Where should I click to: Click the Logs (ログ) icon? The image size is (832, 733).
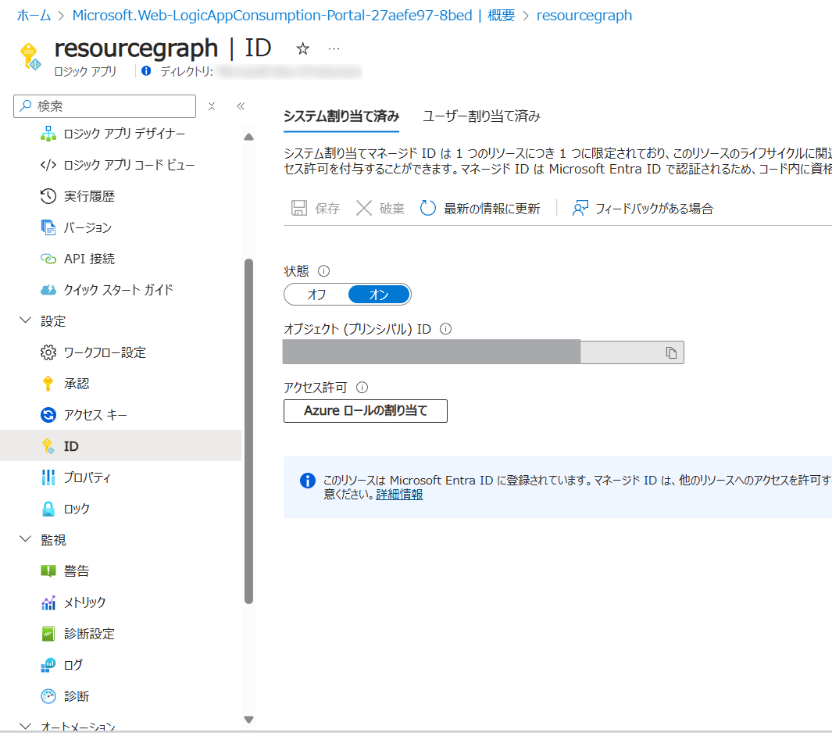[x=48, y=665]
